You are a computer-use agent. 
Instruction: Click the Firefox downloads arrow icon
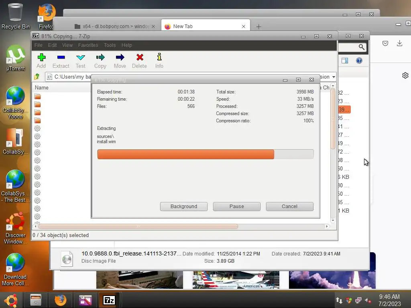[399, 43]
